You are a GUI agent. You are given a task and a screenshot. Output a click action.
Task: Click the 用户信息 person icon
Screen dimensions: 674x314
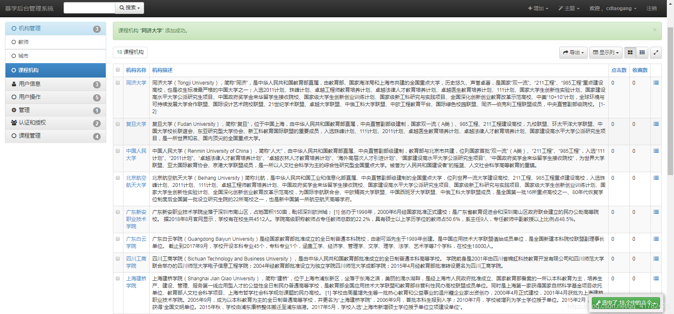14,84
